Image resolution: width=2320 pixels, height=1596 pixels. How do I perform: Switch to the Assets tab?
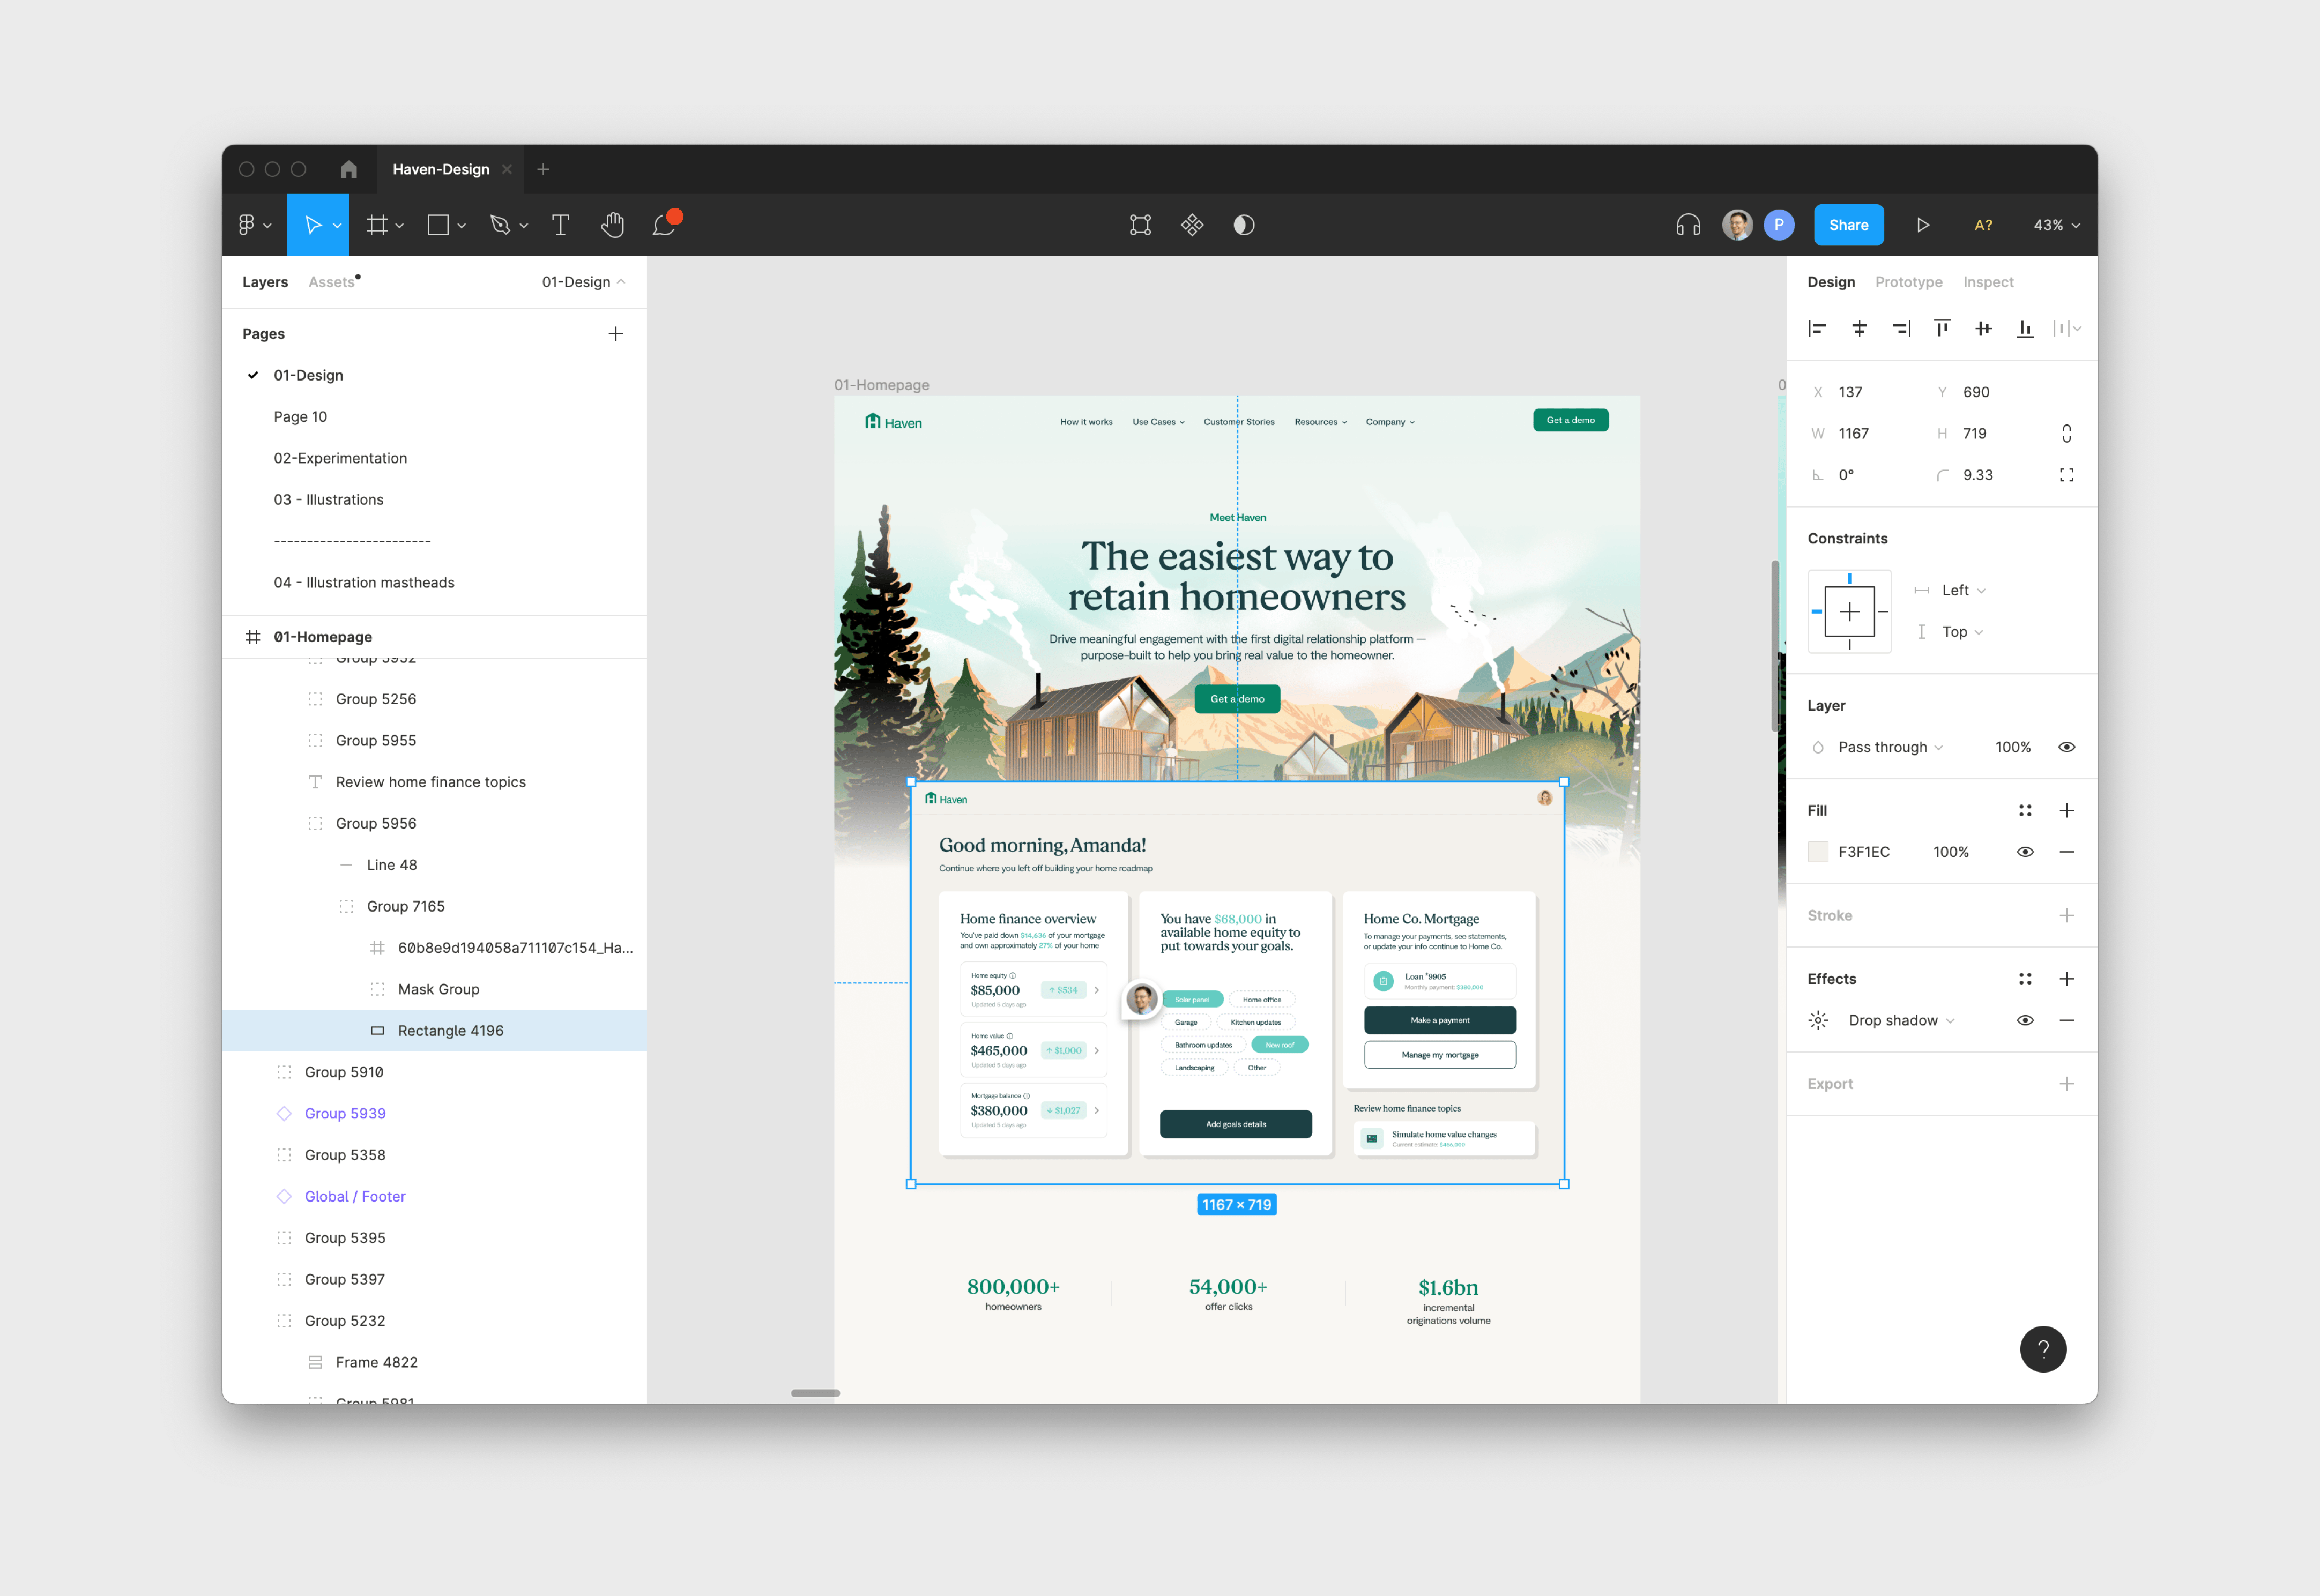[331, 282]
